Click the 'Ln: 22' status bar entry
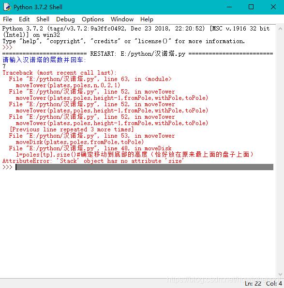The width and height of the screenshot is (284, 288). tap(253, 284)
